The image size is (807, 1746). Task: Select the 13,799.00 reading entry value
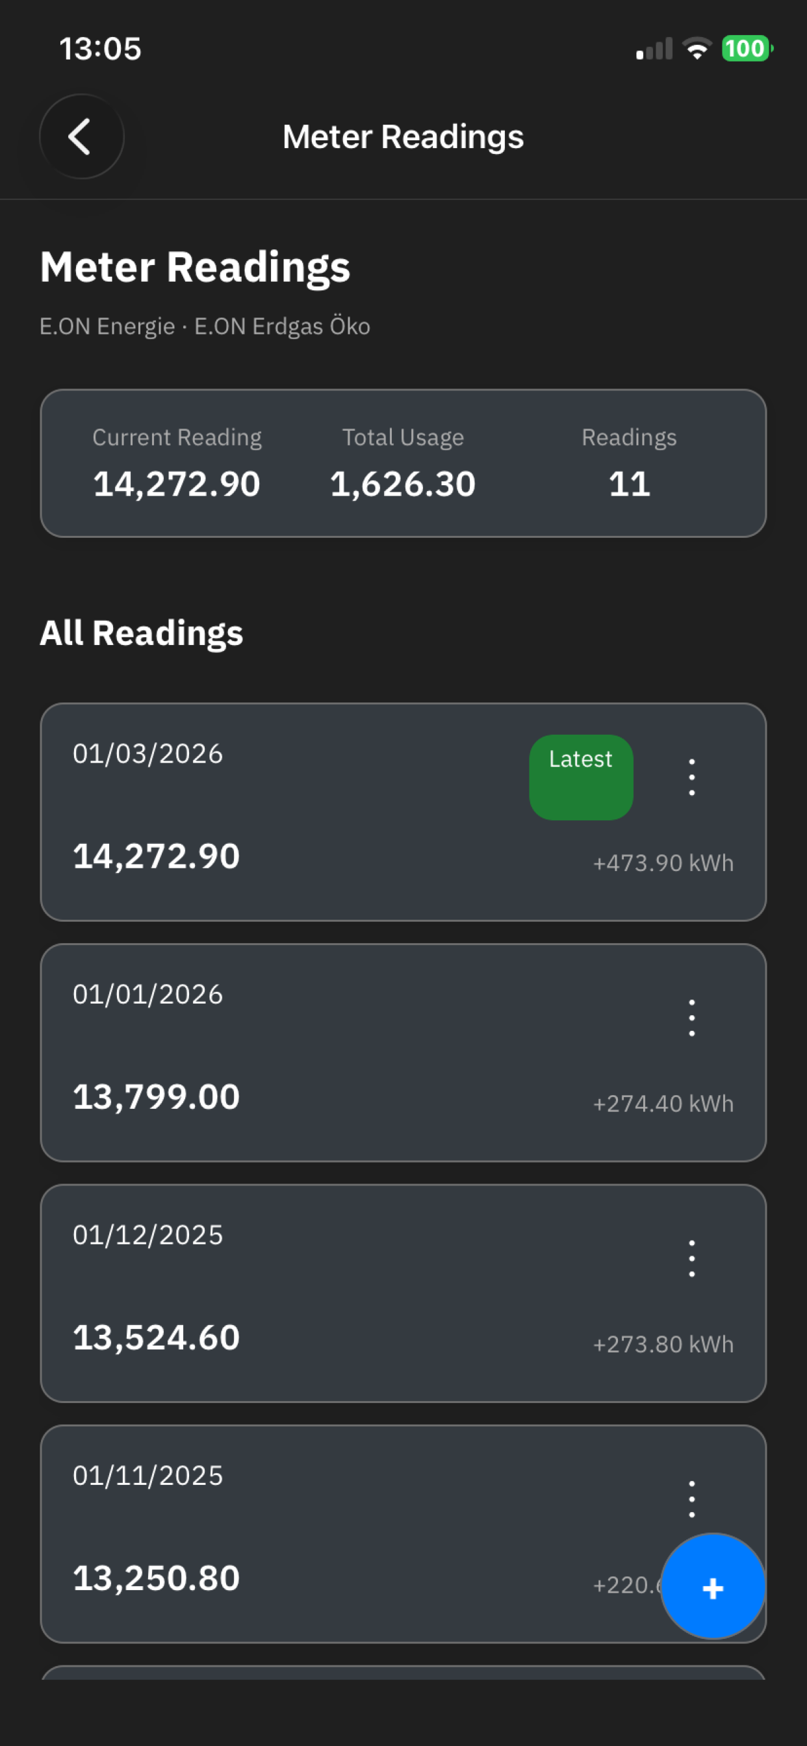point(156,1096)
